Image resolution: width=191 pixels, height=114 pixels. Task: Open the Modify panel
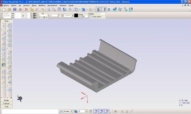(x=6, y=100)
